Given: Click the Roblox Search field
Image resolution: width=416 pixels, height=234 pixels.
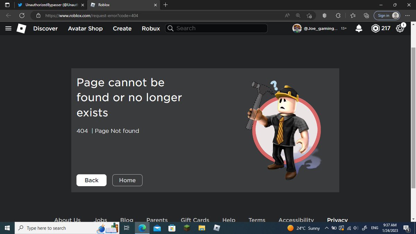Looking at the screenshot, I should (216, 28).
